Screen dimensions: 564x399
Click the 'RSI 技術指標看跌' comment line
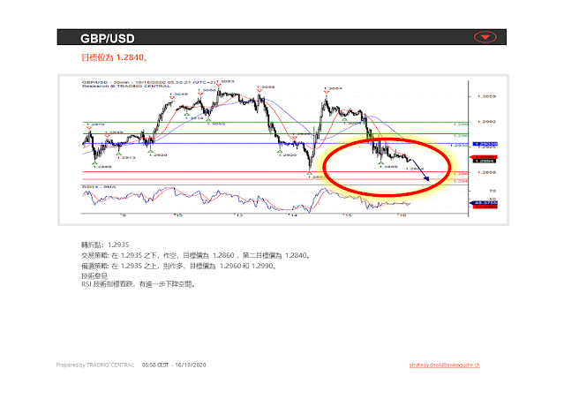(139, 284)
